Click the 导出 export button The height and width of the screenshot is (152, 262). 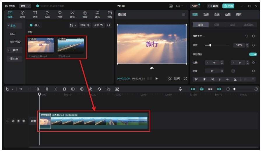tap(228, 6)
